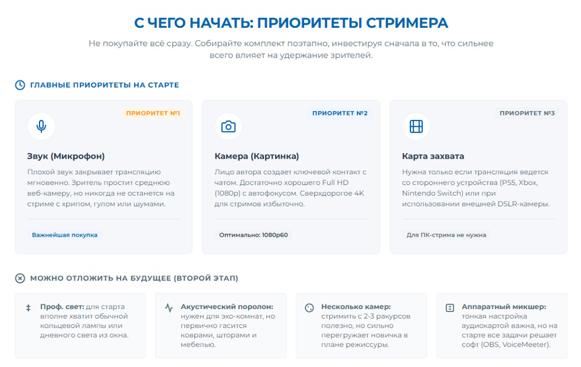The width and height of the screenshot is (581, 367).
Task: Click the Несколько камер label
Action: 356,306
